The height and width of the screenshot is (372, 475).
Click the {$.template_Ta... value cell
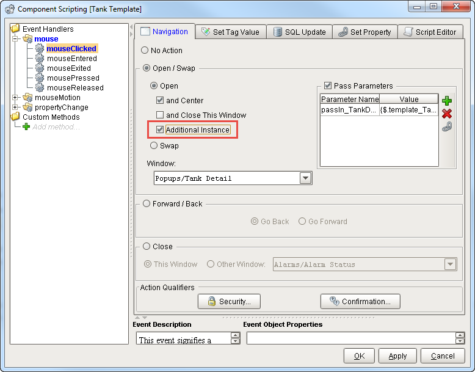click(408, 110)
